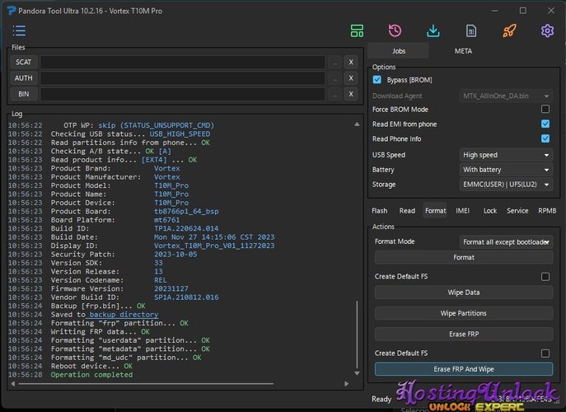
Task: Enable Create Default FS above Wipe Data
Action: click(x=545, y=277)
